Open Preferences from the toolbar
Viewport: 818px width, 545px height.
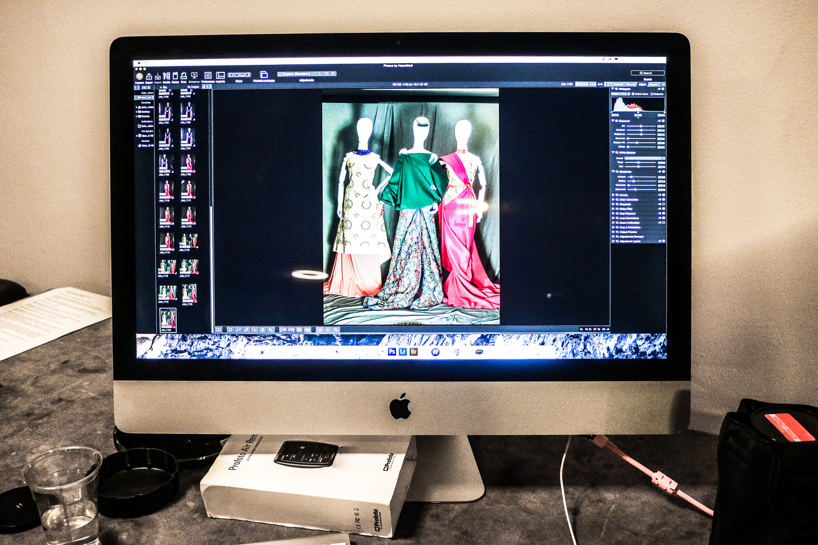point(208,76)
